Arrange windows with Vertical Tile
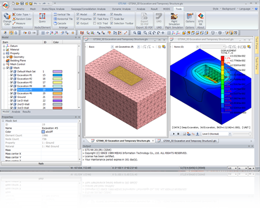This screenshot has height=212, width=260. (x=62, y=14)
